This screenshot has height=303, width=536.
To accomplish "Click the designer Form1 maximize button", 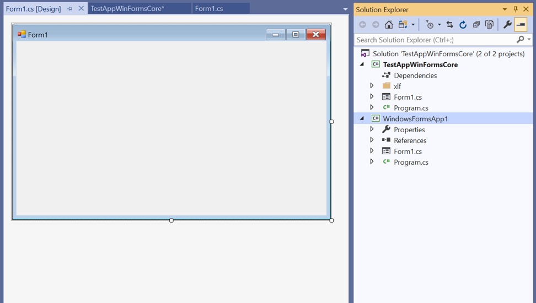I will click(296, 35).
